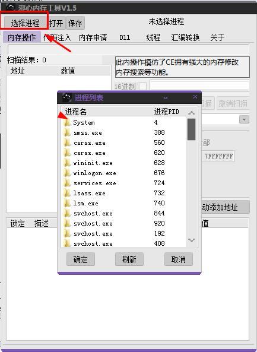Image resolution: width=257 pixels, height=352 pixels.
Task: Open the 关于 tab
Action: (217, 37)
